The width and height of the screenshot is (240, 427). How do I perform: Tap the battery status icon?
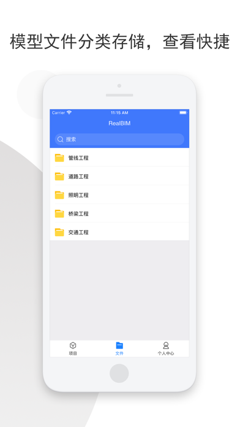183,112
